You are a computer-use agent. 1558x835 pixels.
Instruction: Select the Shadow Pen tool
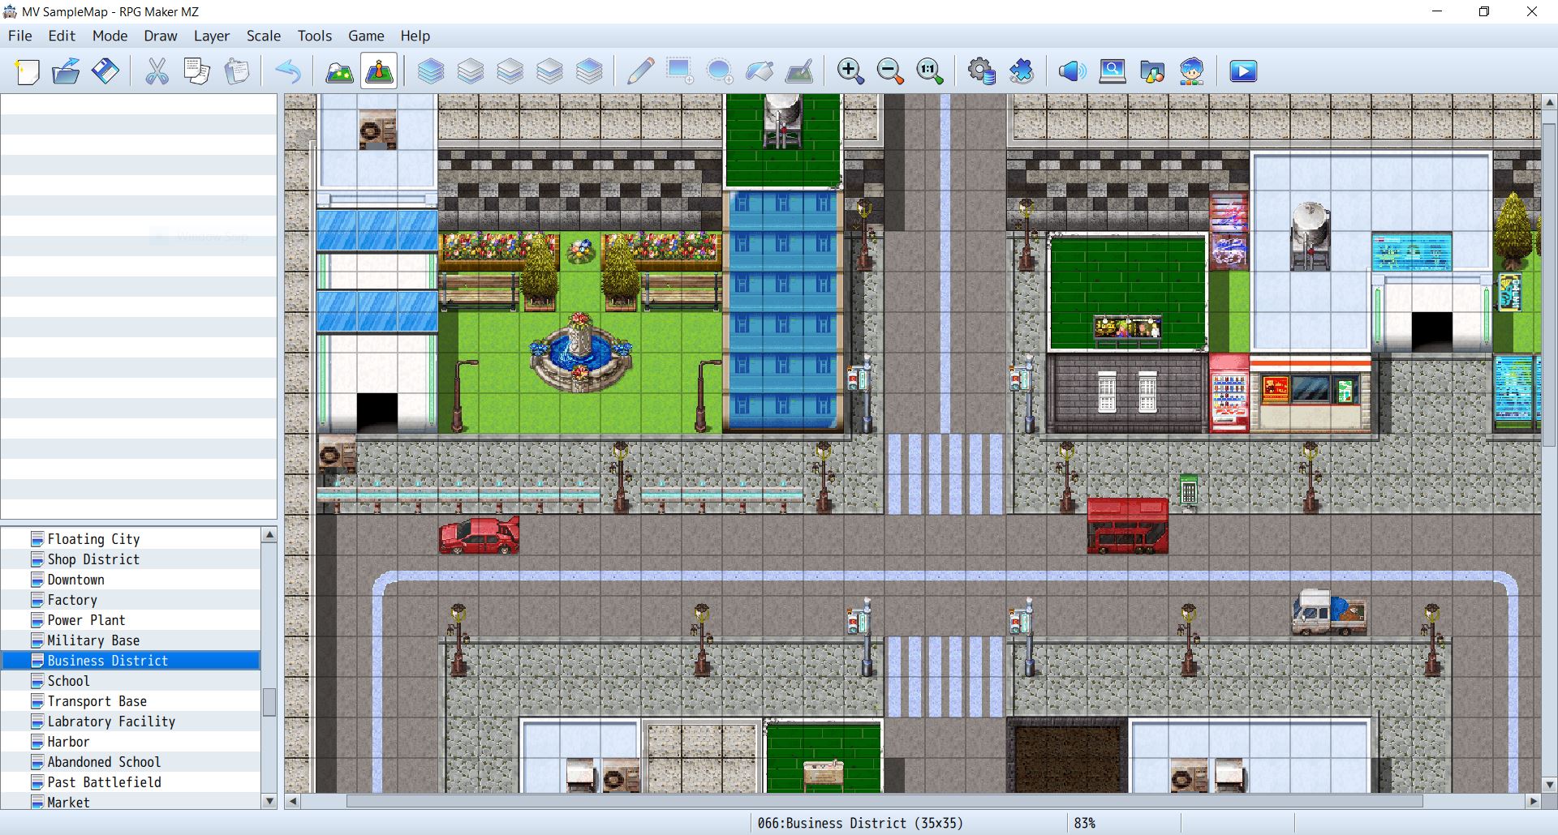pyautogui.click(x=799, y=71)
